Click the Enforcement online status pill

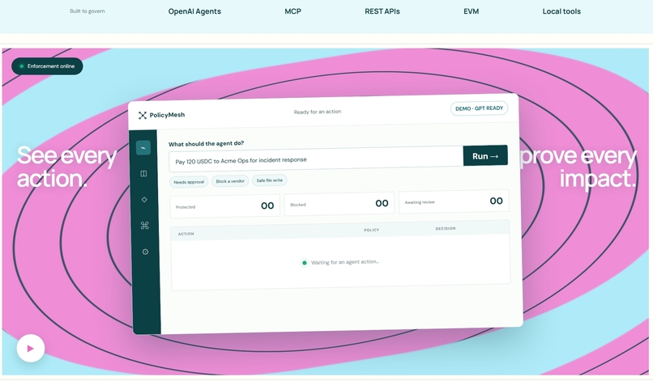pyautogui.click(x=47, y=66)
